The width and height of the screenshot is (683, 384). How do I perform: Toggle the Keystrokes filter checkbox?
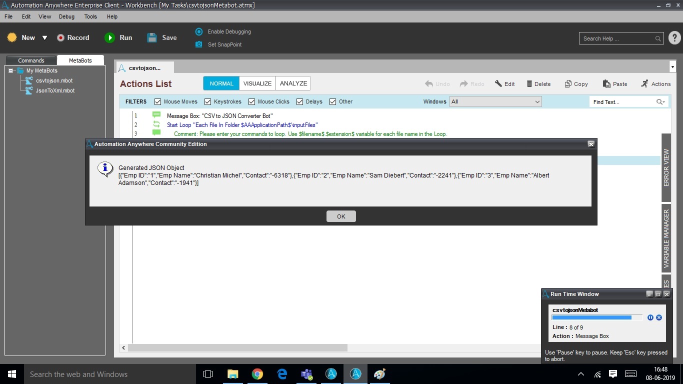[x=208, y=101]
